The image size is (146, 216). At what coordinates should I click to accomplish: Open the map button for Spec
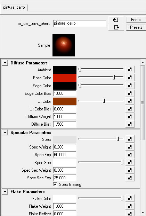130,139
